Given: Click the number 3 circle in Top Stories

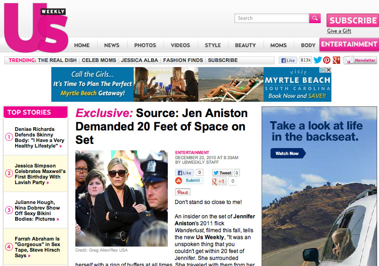Looking at the screenshot, I should coord(9,210).
